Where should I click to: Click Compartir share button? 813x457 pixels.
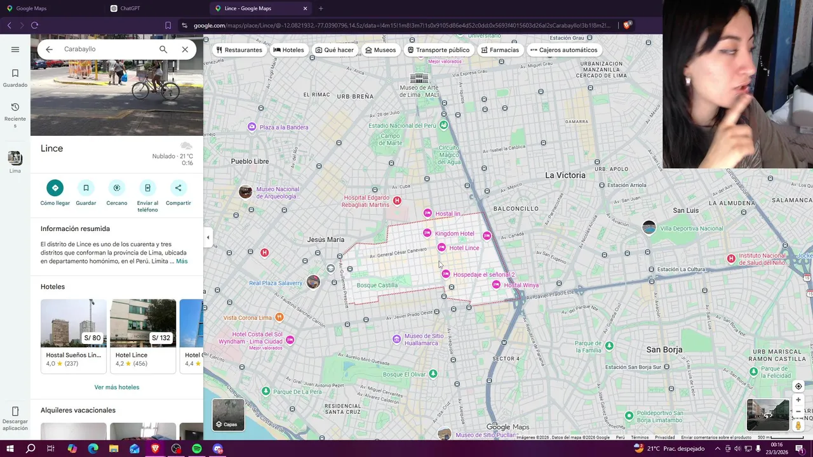[178, 193]
